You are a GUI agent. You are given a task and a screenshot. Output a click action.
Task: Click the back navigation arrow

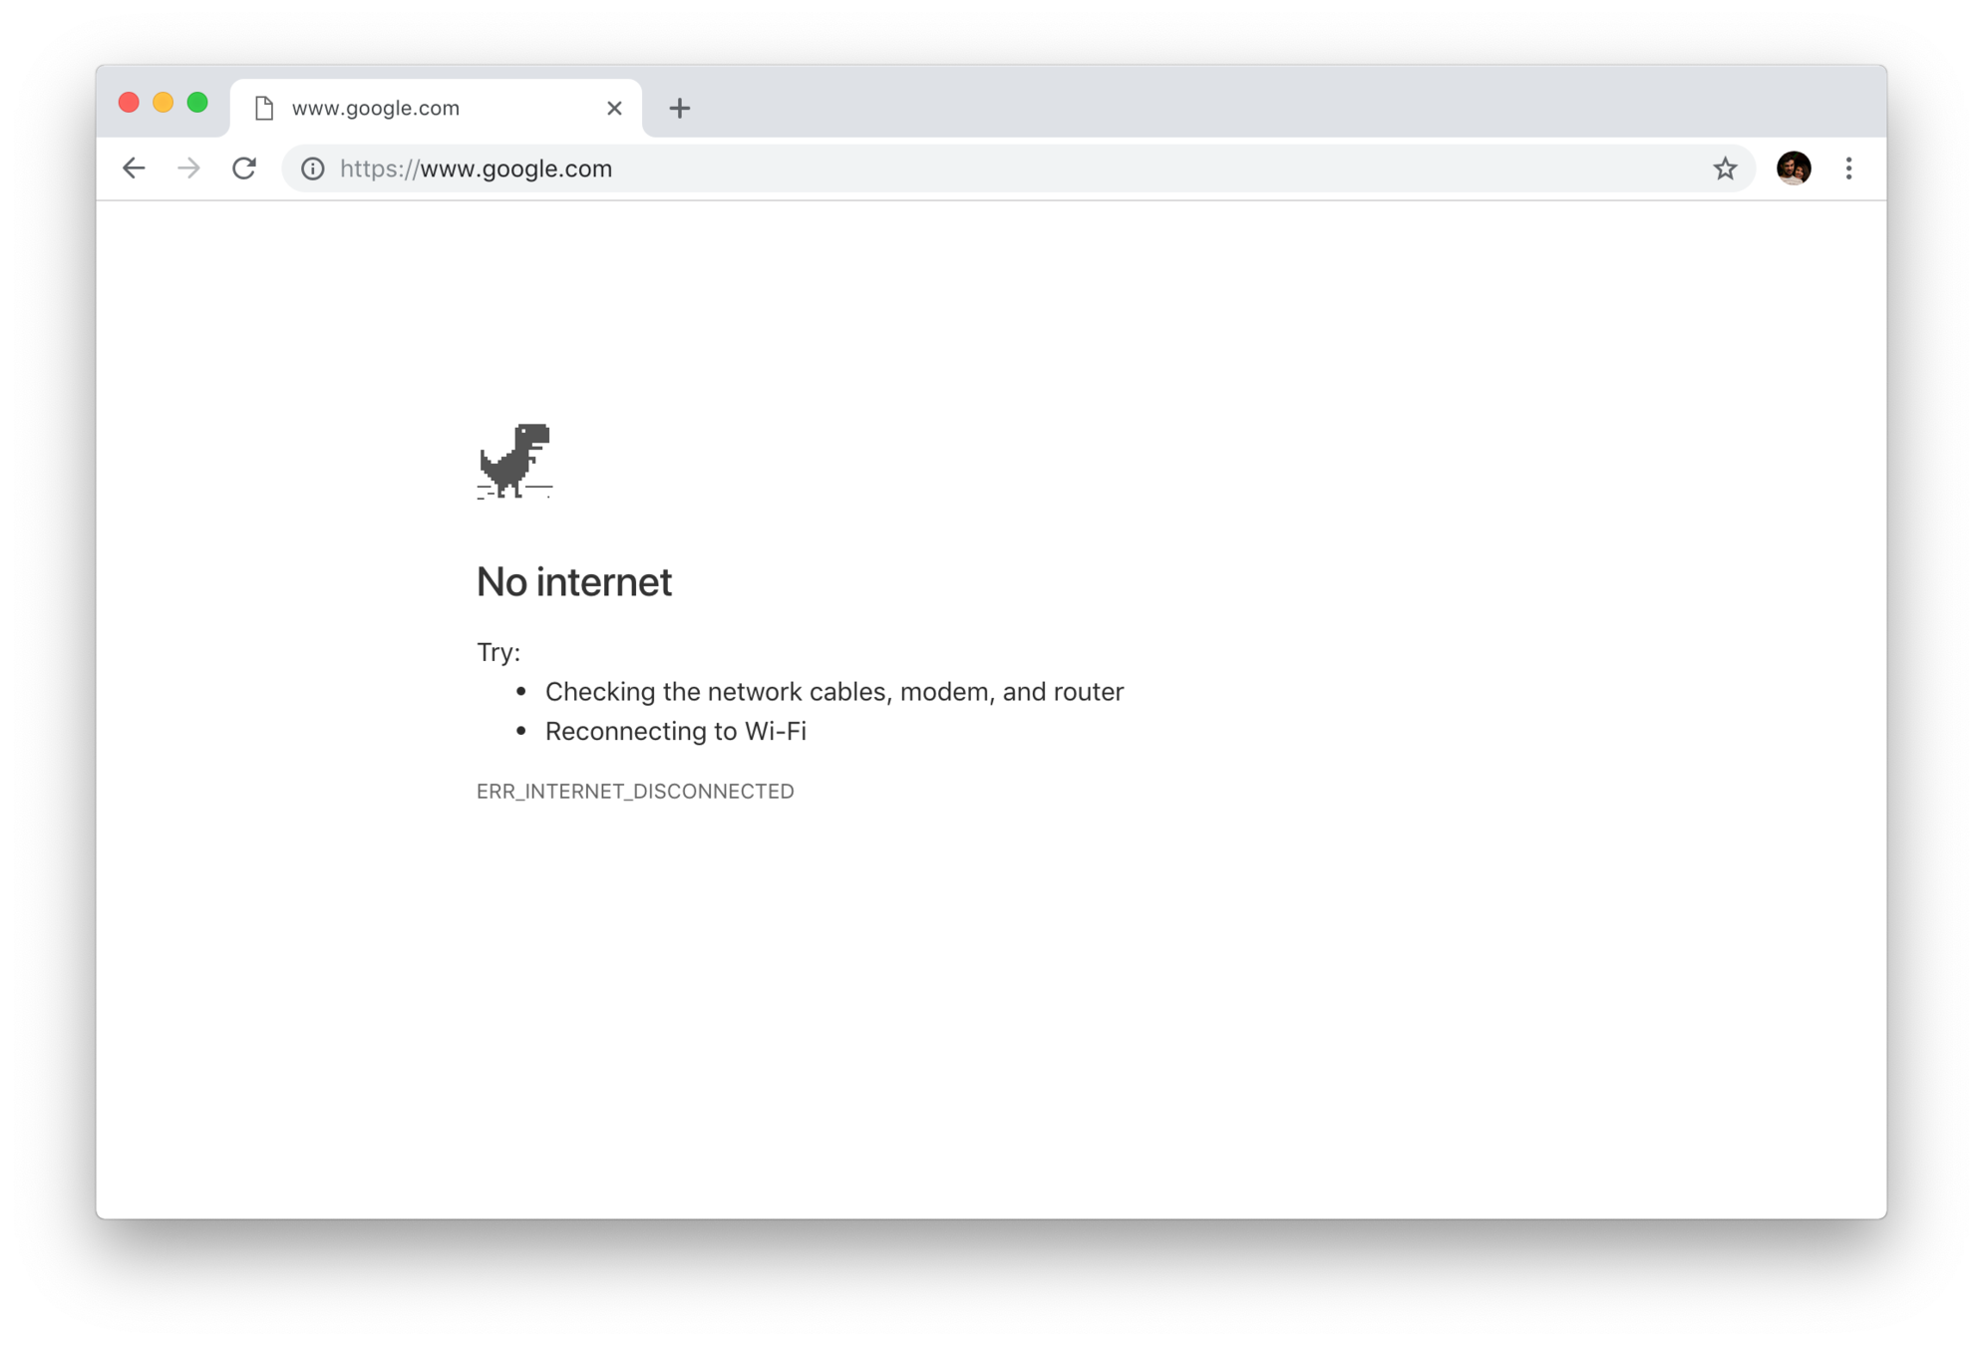tap(134, 168)
